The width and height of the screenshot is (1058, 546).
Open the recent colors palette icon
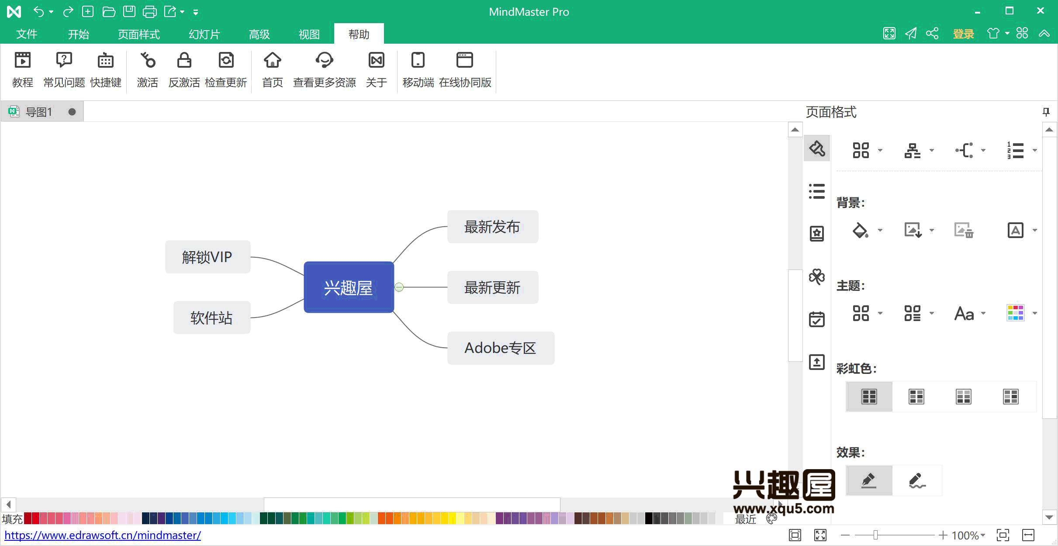point(771,518)
